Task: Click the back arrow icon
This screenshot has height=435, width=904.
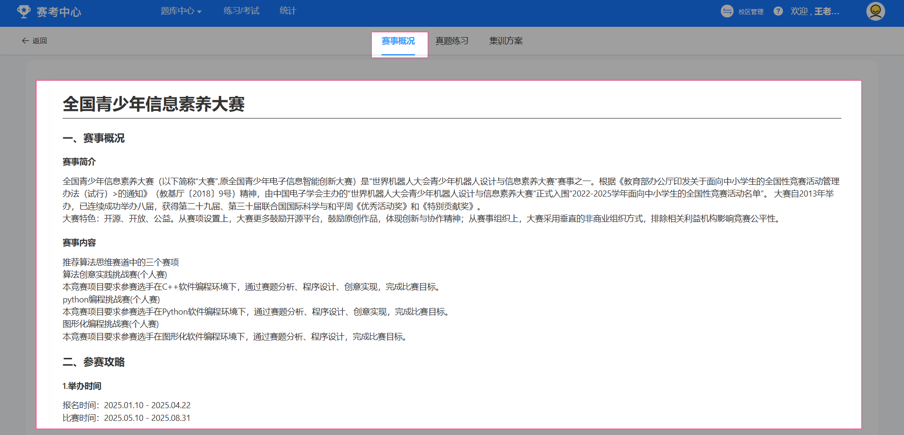Action: [x=25, y=41]
